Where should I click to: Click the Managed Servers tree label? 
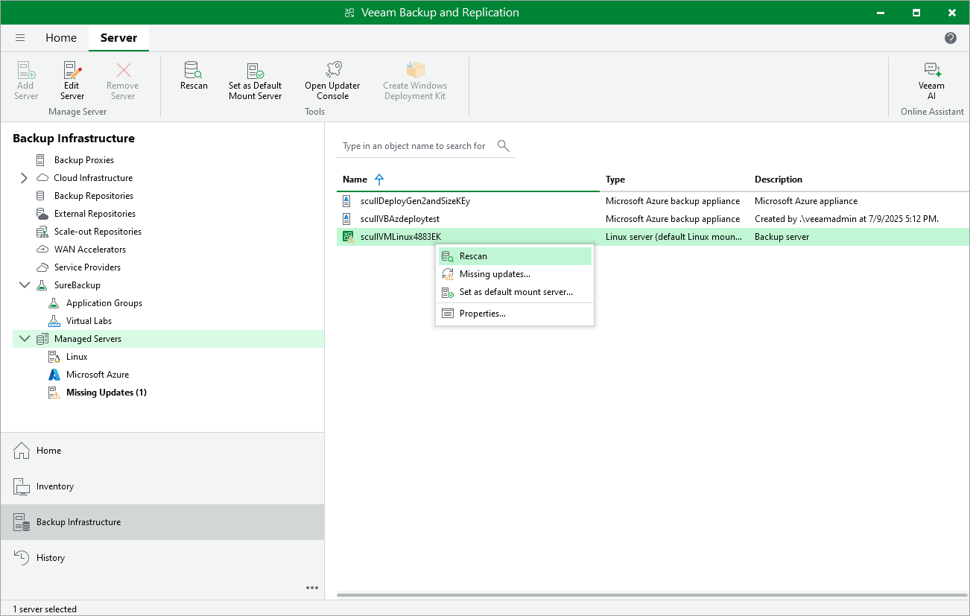[88, 339]
